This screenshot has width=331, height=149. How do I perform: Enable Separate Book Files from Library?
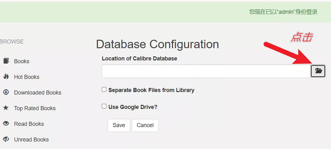(104, 90)
